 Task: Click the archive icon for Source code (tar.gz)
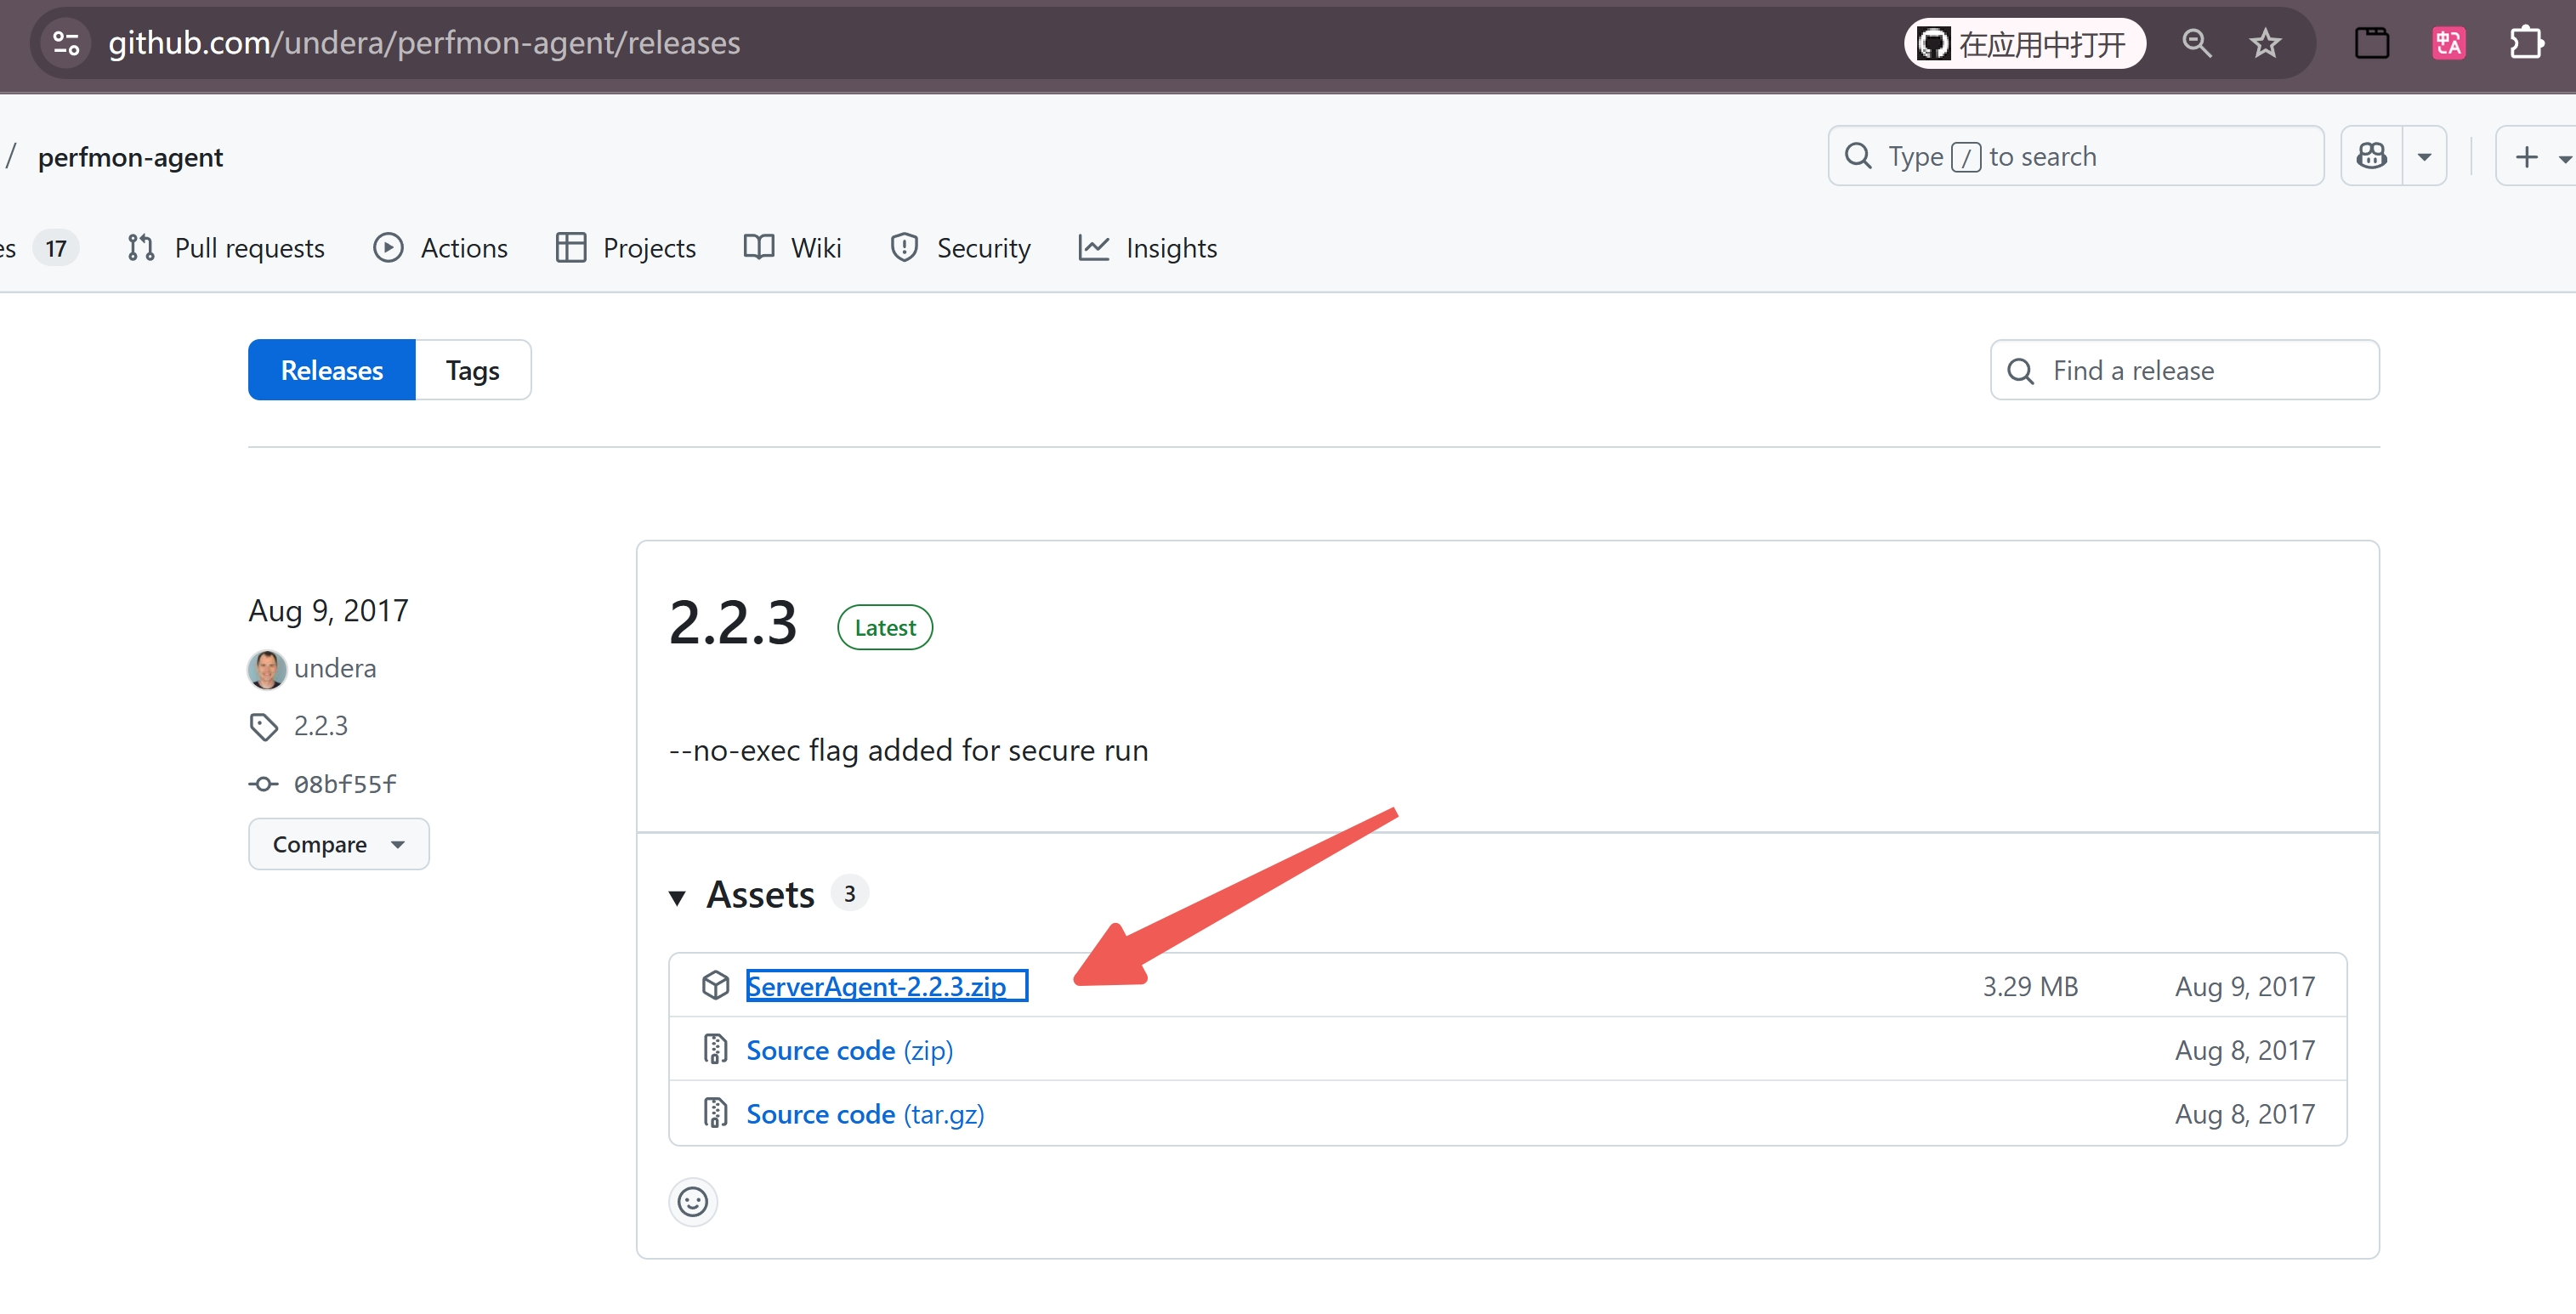click(715, 1113)
